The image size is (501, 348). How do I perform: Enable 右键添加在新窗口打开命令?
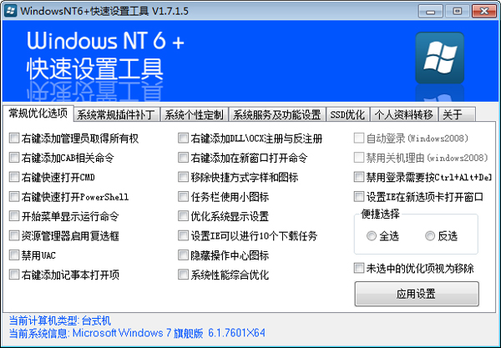coord(183,158)
